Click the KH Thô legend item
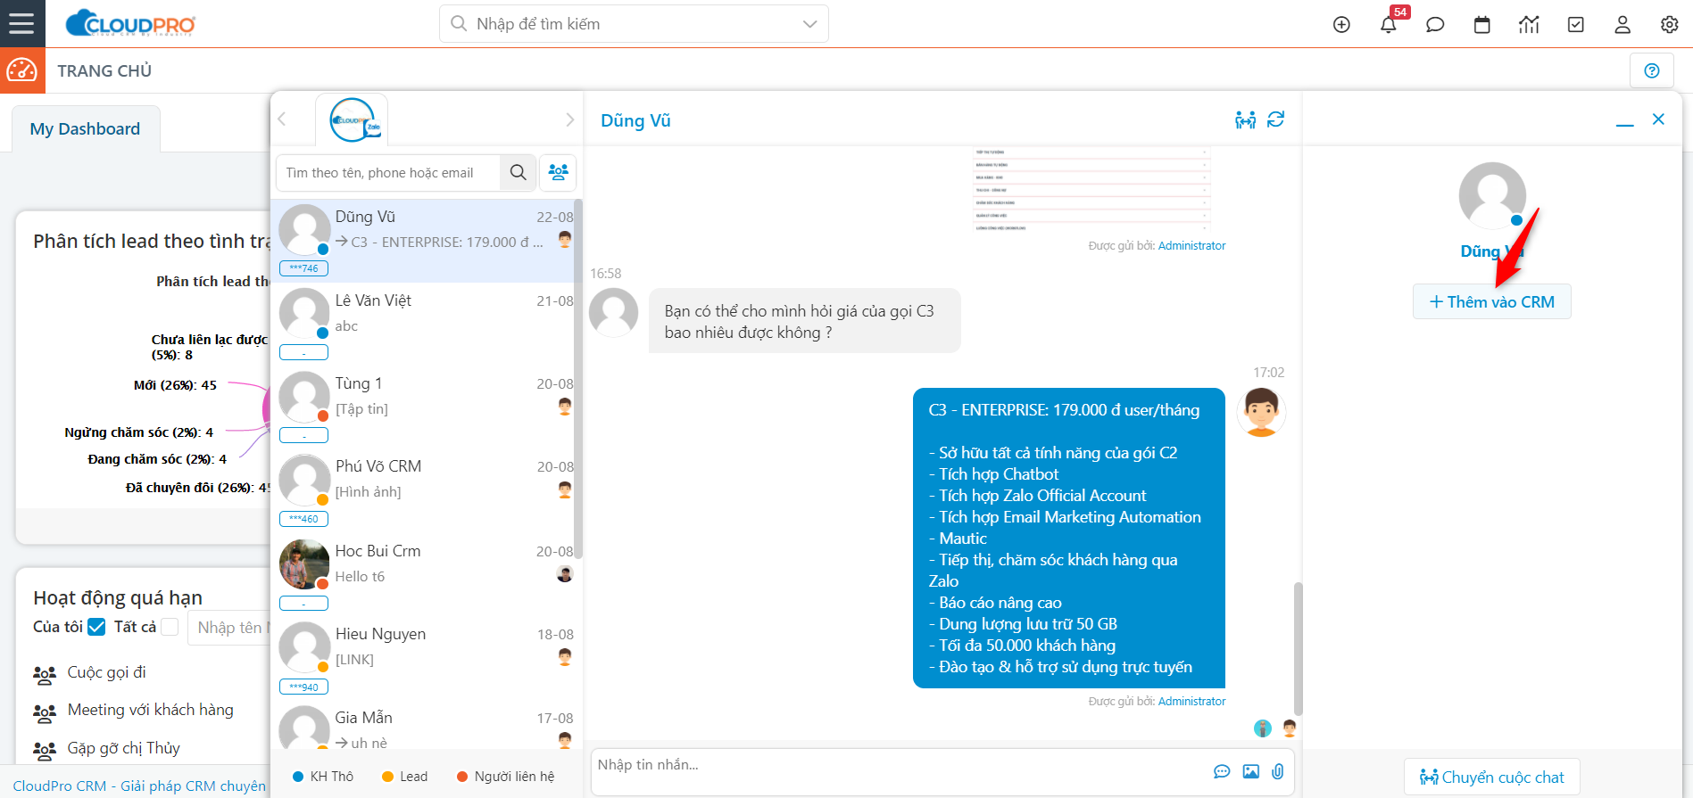This screenshot has width=1693, height=798. pos(323,777)
